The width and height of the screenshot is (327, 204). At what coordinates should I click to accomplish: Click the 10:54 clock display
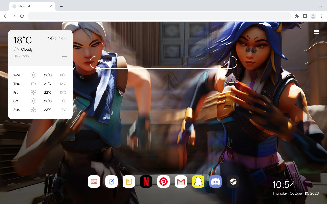(x=284, y=185)
